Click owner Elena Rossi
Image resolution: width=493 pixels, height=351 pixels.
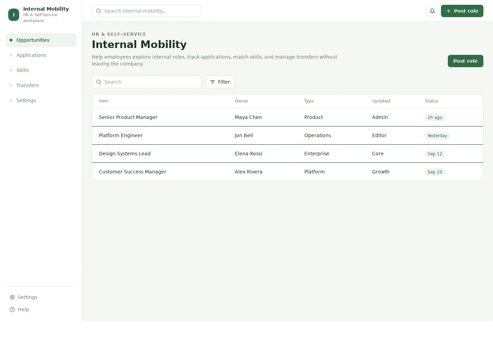(x=249, y=154)
